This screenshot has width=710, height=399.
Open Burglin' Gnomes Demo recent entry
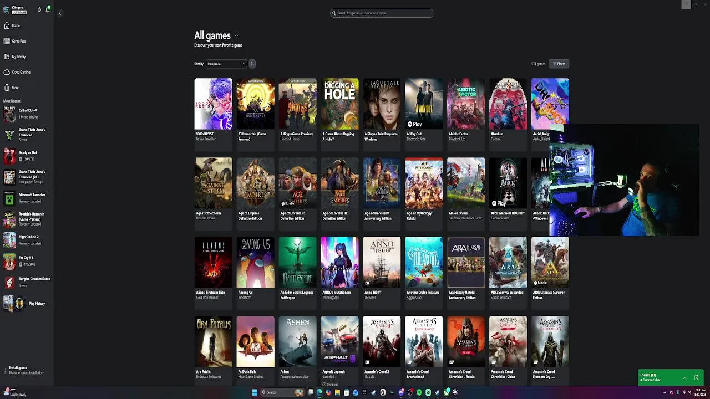[27, 282]
